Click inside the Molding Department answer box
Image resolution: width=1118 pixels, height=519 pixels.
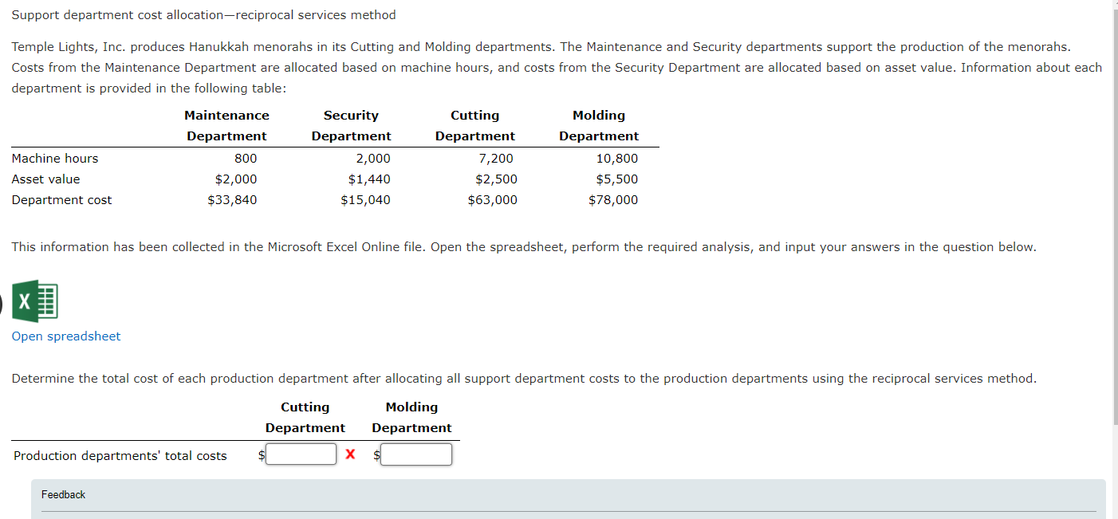pos(416,454)
